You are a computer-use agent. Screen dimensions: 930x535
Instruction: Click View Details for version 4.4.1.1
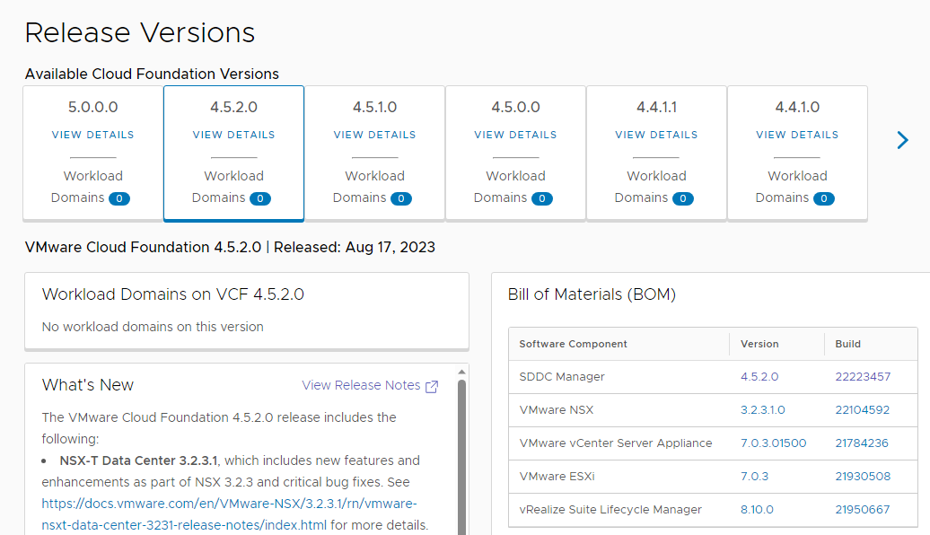tap(656, 135)
